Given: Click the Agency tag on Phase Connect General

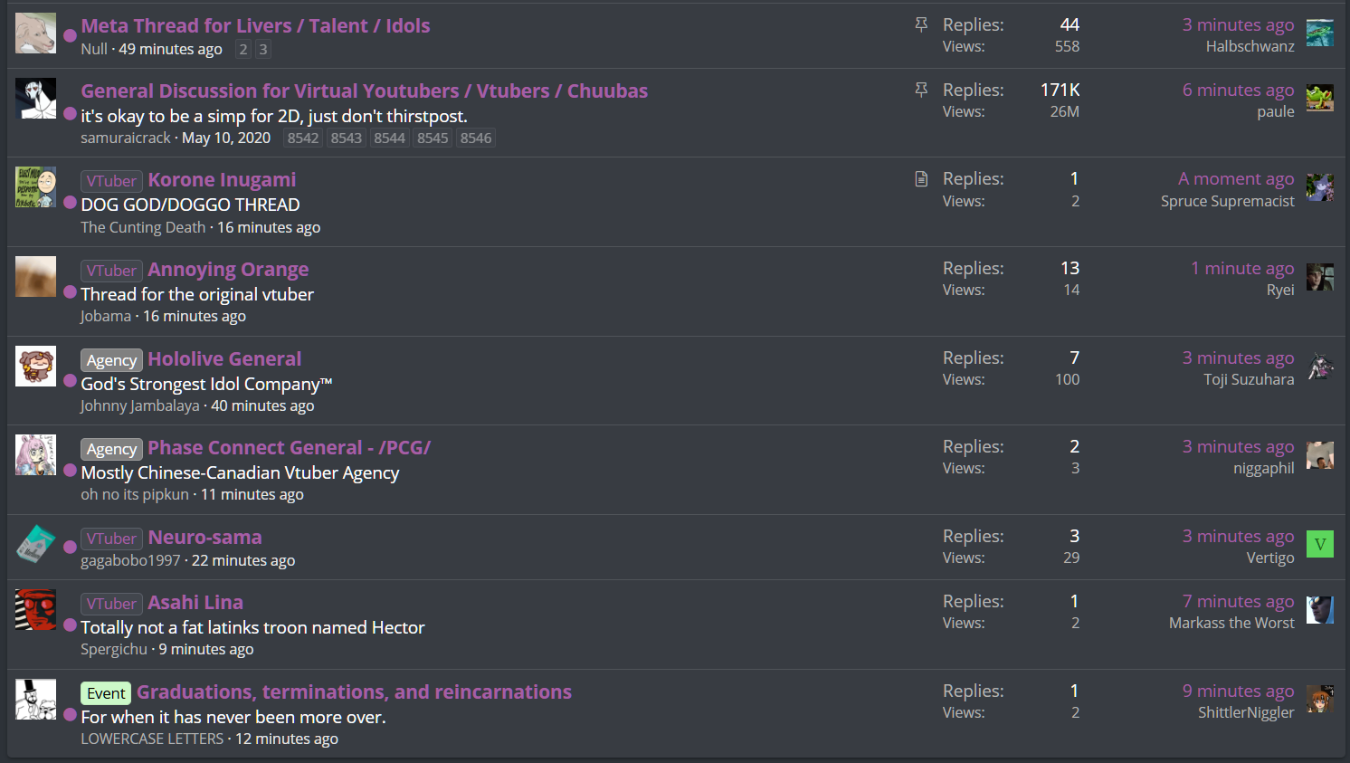Looking at the screenshot, I should coord(111,449).
